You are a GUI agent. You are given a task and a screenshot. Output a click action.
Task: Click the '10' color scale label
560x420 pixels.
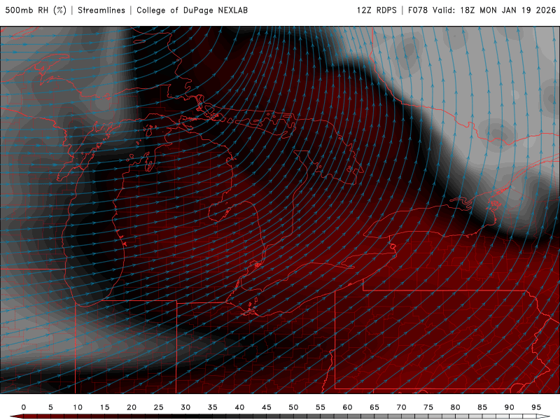(x=78, y=407)
